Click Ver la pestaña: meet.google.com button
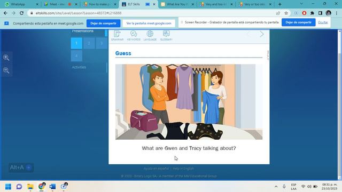The image size is (342, 192). tap(149, 23)
